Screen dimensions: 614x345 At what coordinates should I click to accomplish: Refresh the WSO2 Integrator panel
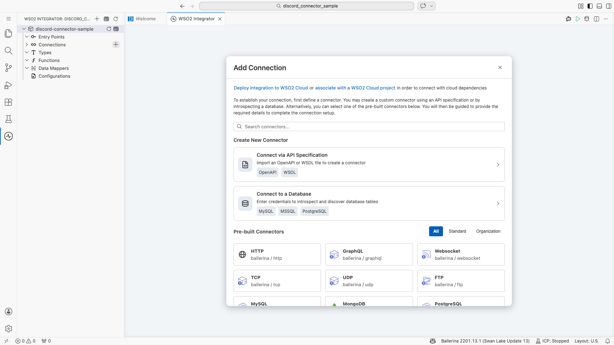pyautogui.click(x=116, y=19)
